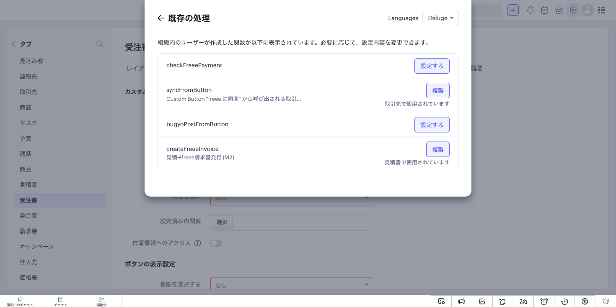Select 受注書 in the sidebar
The image size is (616, 307).
pos(60,200)
